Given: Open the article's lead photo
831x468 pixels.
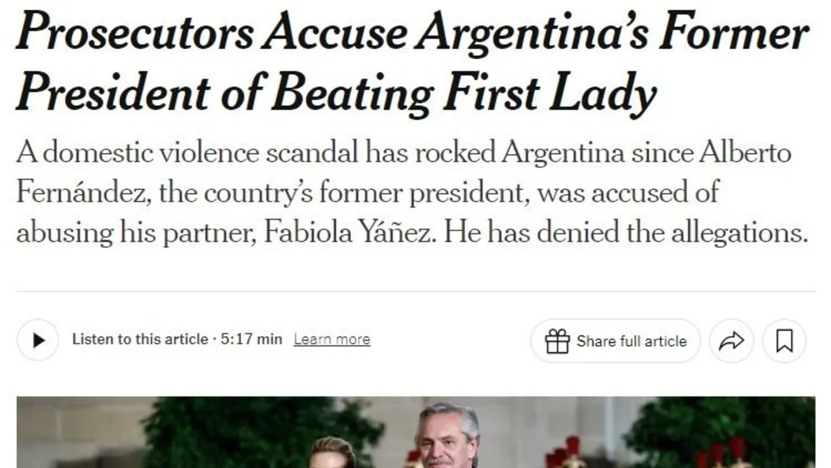Looking at the screenshot, I should [416, 432].
